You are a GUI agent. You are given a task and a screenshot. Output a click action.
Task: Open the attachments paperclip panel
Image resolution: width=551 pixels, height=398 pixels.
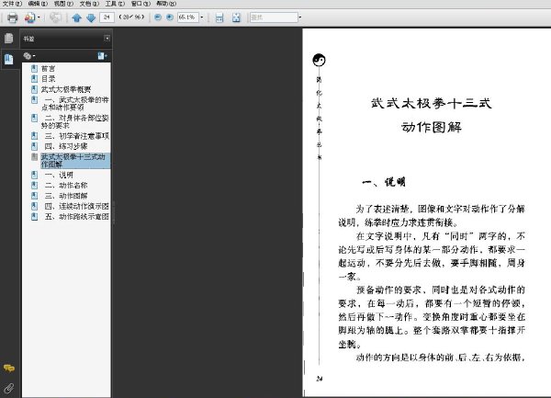pyautogui.click(x=9, y=388)
